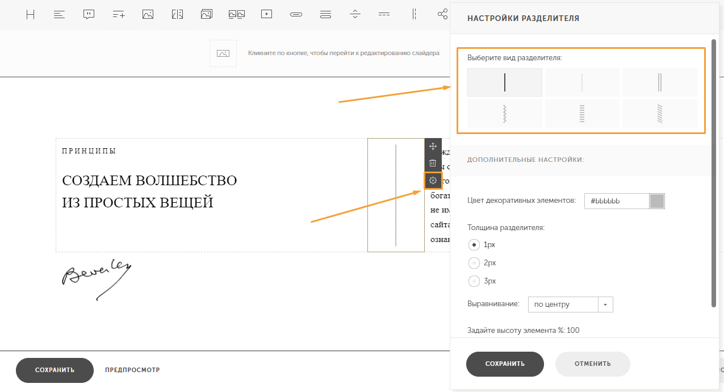The height and width of the screenshot is (392, 724).
Task: Open the gray color swatch picker
Action: 657,201
